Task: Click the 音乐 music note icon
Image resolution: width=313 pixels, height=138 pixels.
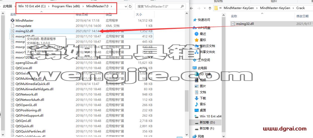Action: [197, 104]
